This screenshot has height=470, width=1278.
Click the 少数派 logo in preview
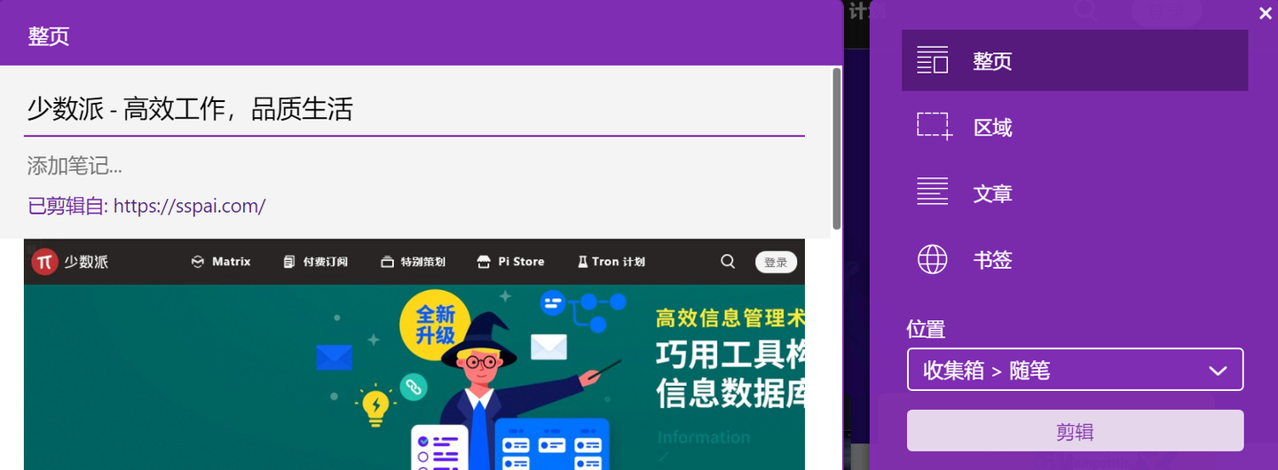tap(70, 262)
